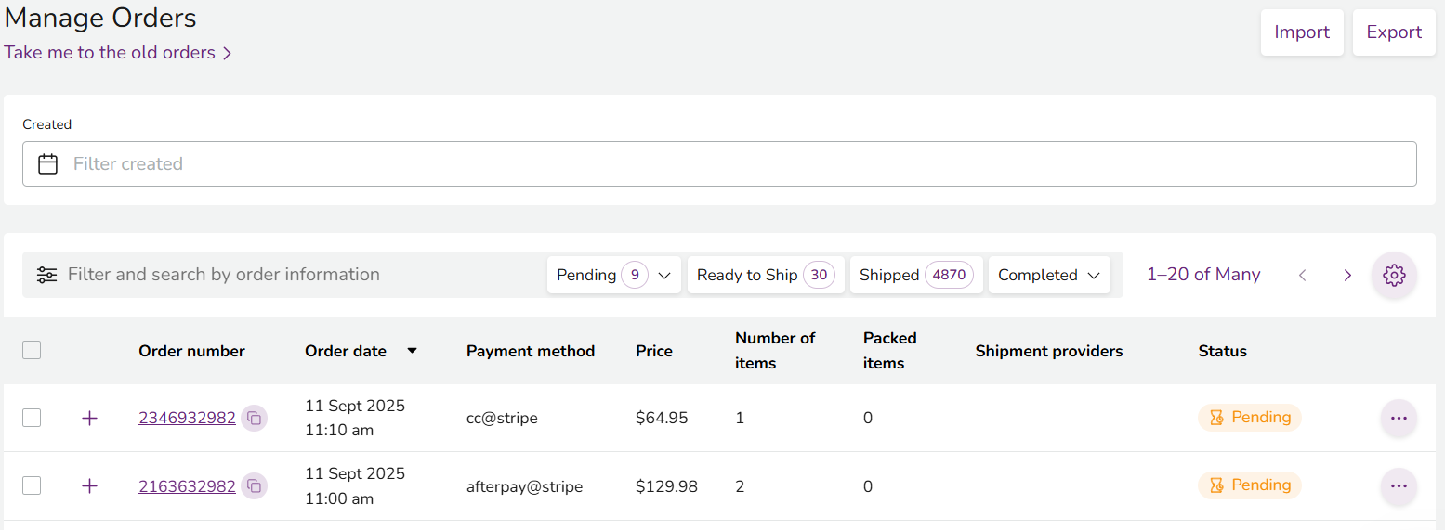Switch to Ready to Ship tab
This screenshot has height=530, width=1445.
pos(765,275)
